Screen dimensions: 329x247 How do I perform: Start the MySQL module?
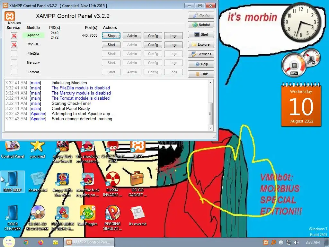pos(111,45)
